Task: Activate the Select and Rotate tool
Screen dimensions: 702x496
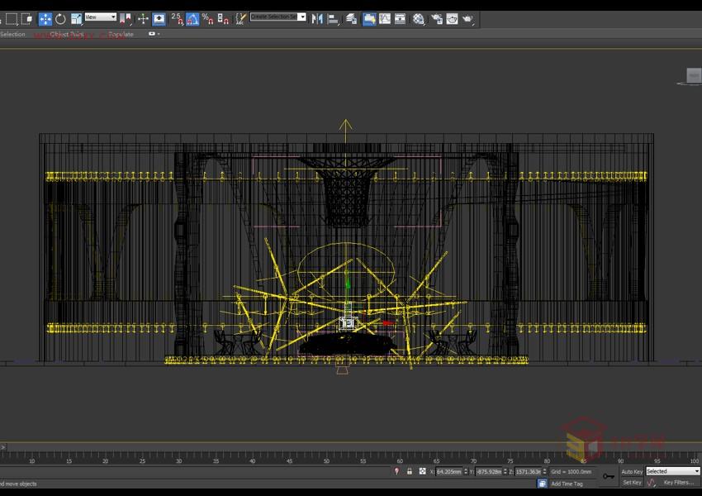Action: (x=59, y=16)
